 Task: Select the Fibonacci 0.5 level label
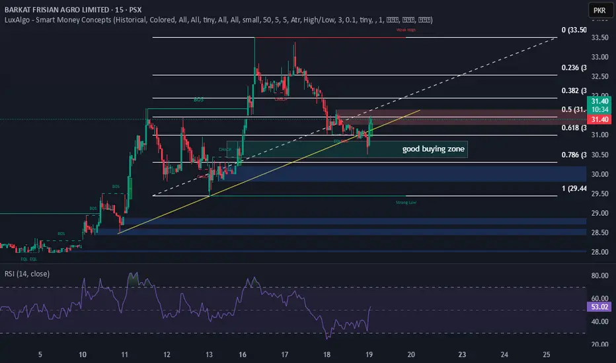[x=574, y=110]
